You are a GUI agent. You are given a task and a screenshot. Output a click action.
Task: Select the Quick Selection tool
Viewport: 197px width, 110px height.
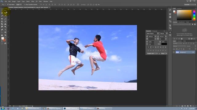pyautogui.click(x=5, y=13)
